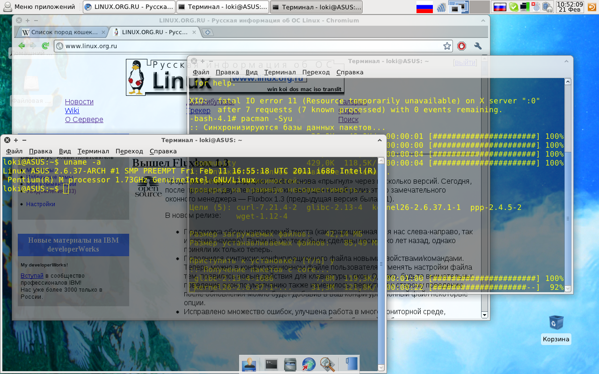Click wireless signal panel icon
Viewport: 599px width, 374px height.
[x=441, y=7]
